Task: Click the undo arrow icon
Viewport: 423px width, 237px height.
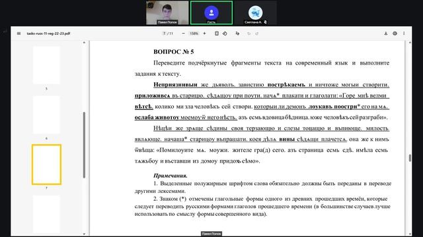Action: tap(249, 34)
